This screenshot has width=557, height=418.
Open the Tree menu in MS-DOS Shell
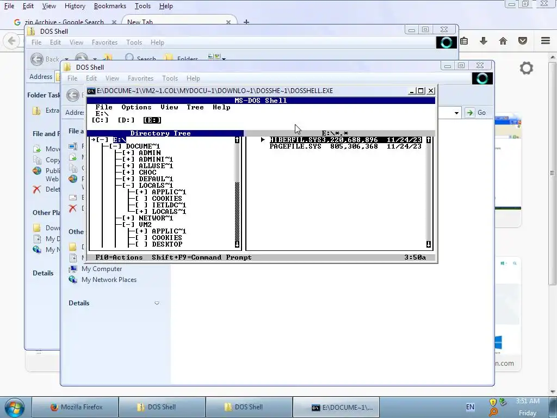coord(195,107)
